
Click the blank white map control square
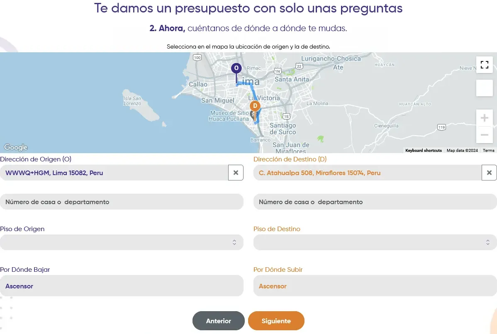pyautogui.click(x=484, y=88)
